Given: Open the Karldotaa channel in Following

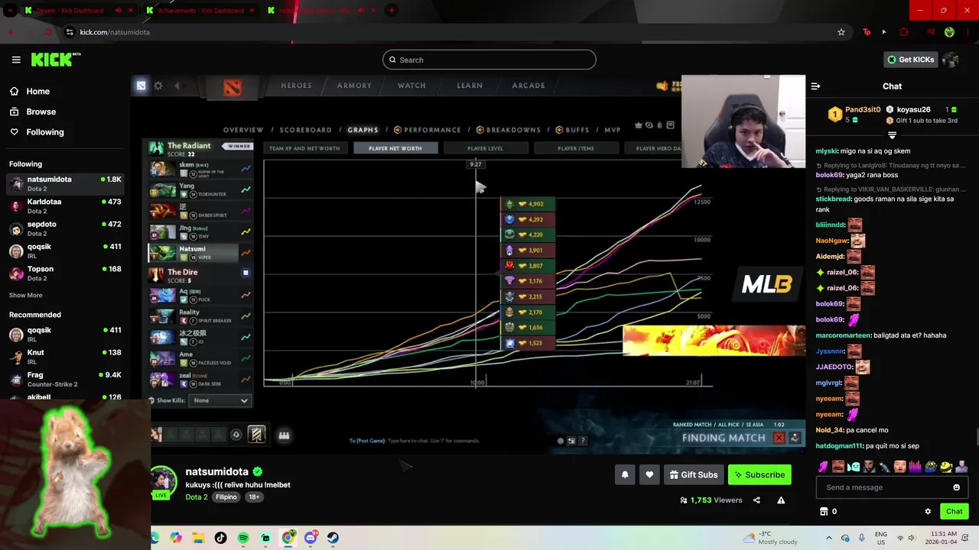Looking at the screenshot, I should coord(65,206).
